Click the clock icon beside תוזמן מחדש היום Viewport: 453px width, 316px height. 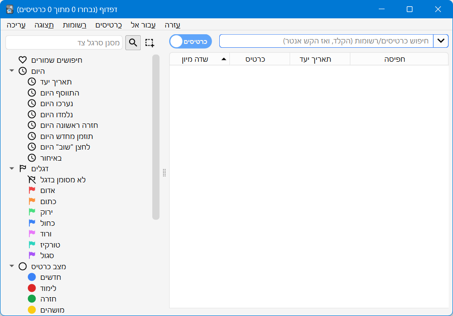pos(32,136)
